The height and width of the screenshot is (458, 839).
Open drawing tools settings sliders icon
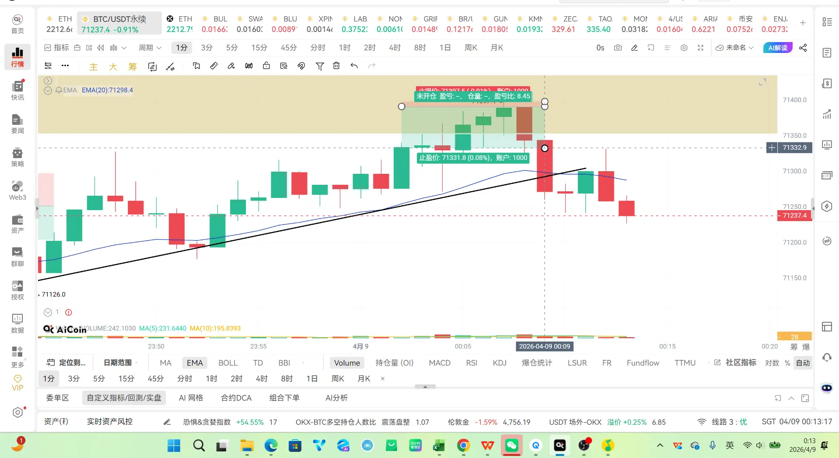coord(48,66)
